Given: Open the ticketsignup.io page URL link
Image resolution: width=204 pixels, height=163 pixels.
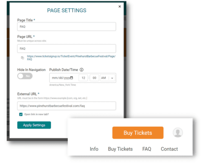Looking at the screenshot, I should [x=71, y=58].
